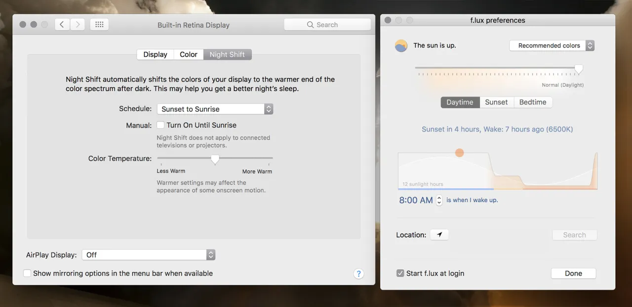Click the 'Sunset in 4 hours' link text

click(497, 129)
